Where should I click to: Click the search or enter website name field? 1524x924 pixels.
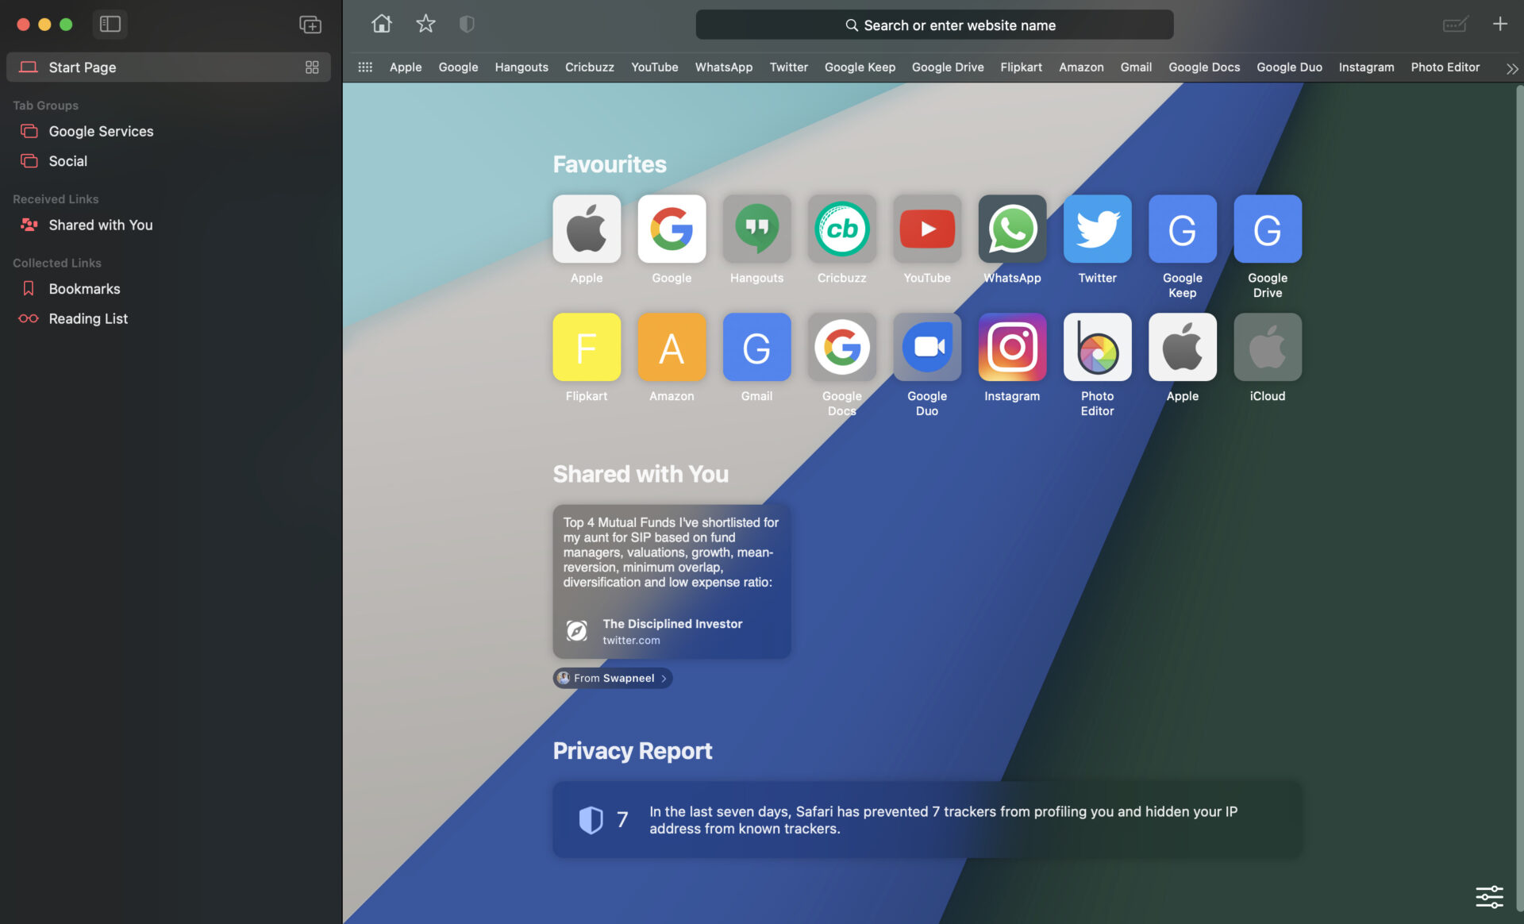click(934, 25)
